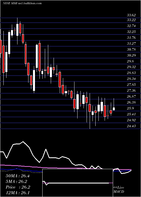Click the 33.62 price axis label
Viewport: 141px width, 197px height.
pos(131,15)
